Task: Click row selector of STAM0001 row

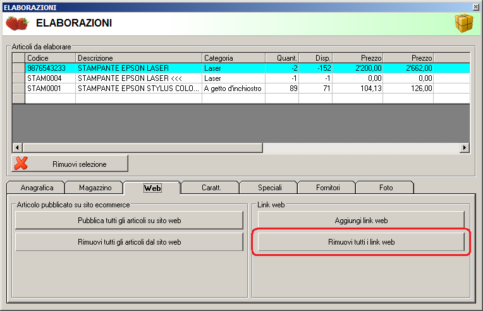Action: (x=19, y=88)
